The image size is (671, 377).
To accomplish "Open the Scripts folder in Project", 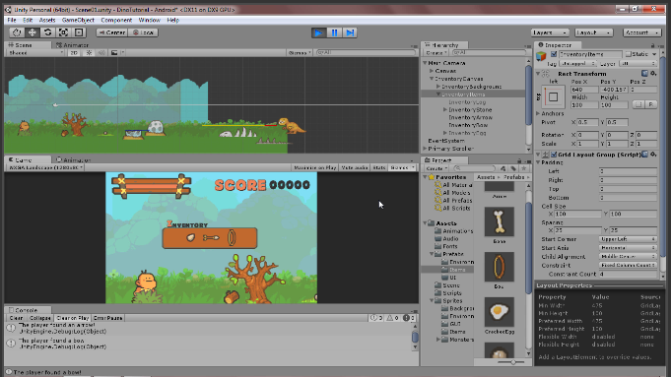I will [x=452, y=293].
